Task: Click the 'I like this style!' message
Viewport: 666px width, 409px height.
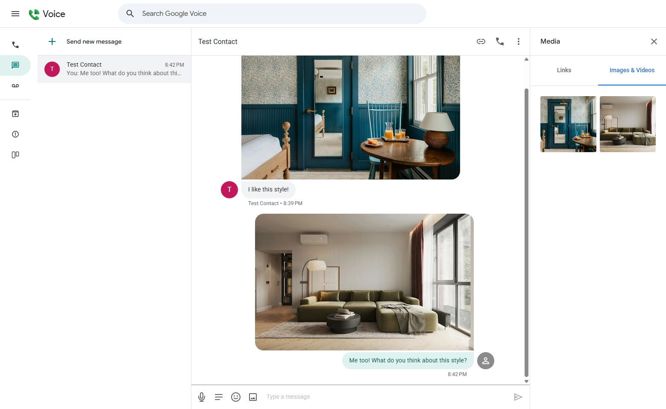Action: coord(268,189)
